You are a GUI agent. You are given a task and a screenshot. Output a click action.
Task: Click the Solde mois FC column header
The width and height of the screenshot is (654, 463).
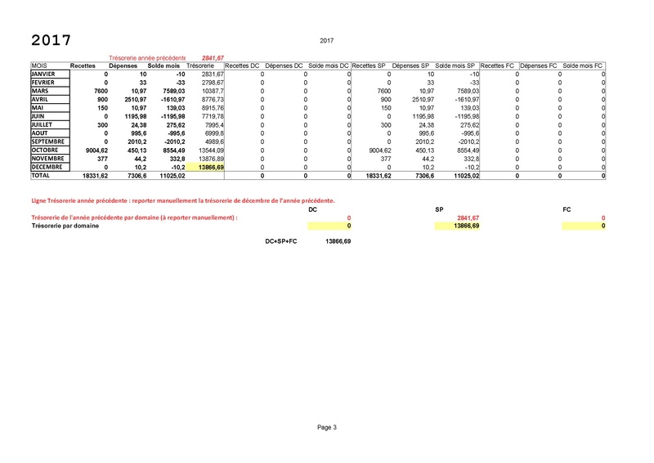coord(583,65)
